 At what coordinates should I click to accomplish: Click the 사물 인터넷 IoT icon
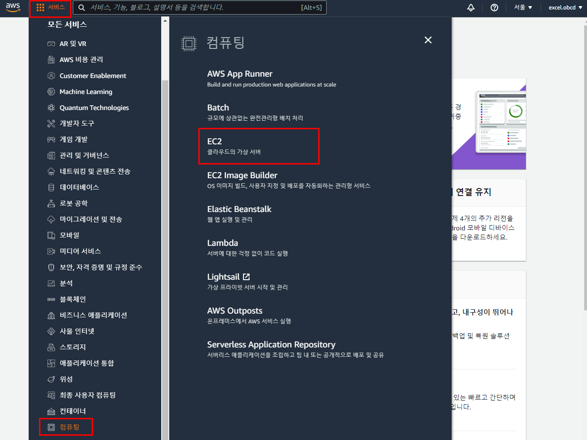[x=51, y=331]
